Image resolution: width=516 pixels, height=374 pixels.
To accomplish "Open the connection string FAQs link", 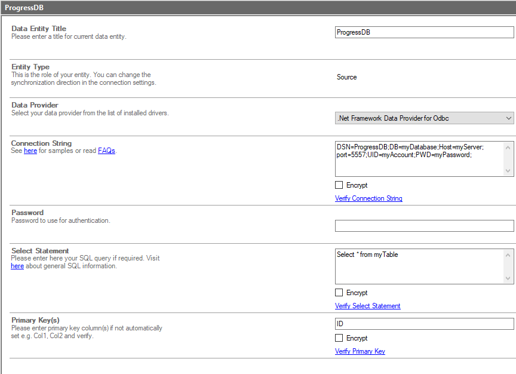I will (x=106, y=151).
